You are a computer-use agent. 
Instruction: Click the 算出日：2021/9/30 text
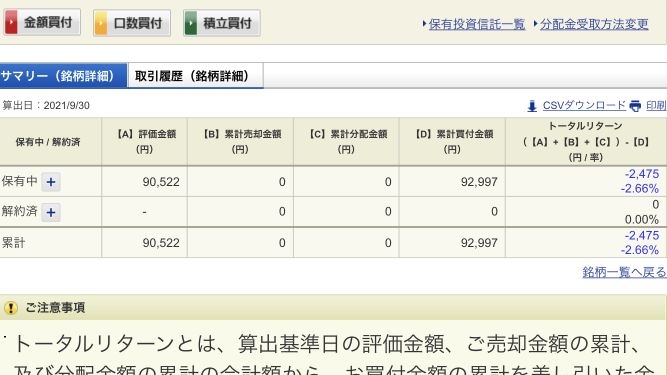[46, 105]
